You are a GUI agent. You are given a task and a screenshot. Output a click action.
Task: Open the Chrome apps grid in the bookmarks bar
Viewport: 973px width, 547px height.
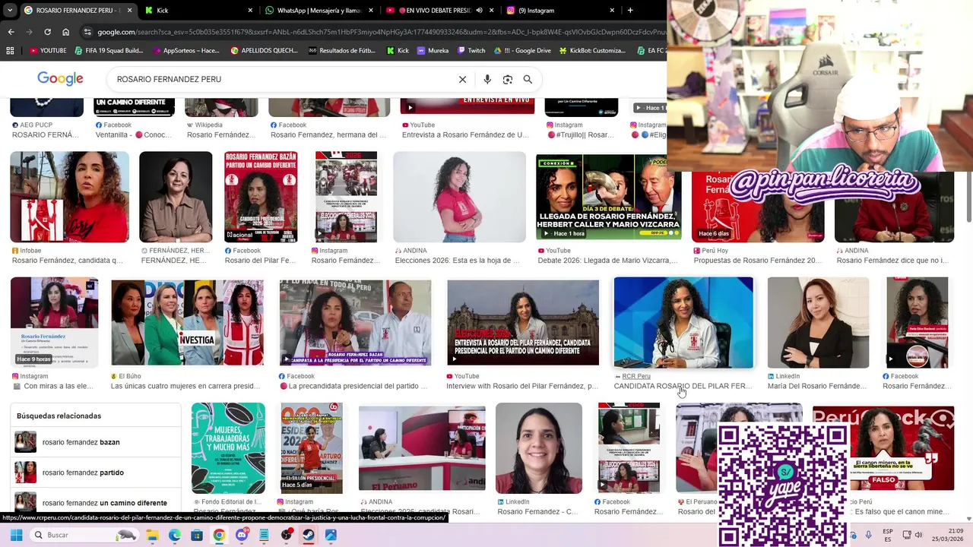tap(10, 51)
